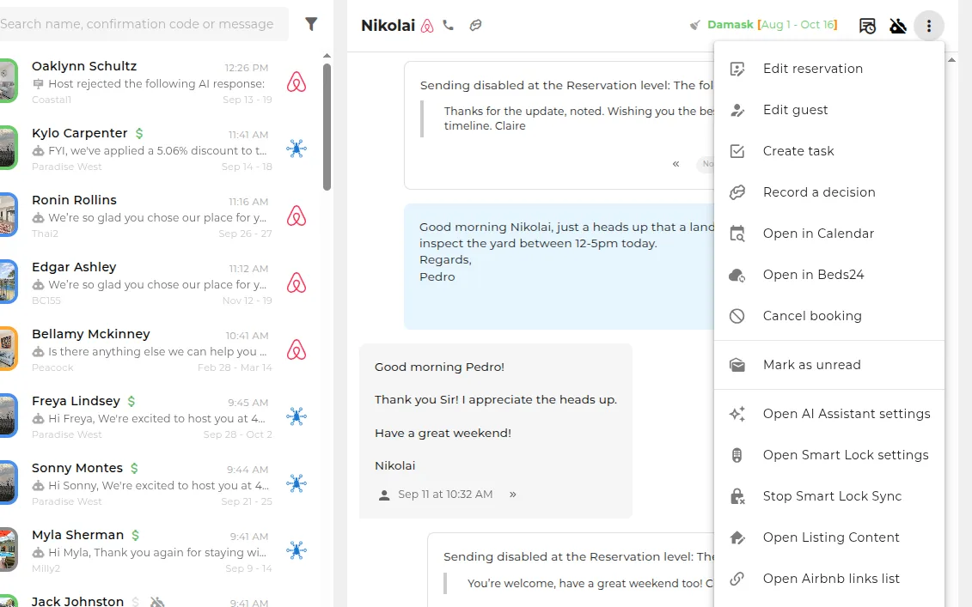The image size is (972, 607).
Task: Select Cancel booking menu item
Action: [828, 316]
